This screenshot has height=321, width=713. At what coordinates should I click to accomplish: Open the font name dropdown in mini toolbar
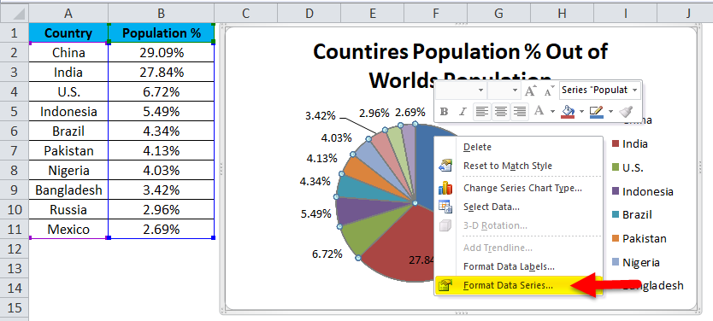tap(481, 90)
